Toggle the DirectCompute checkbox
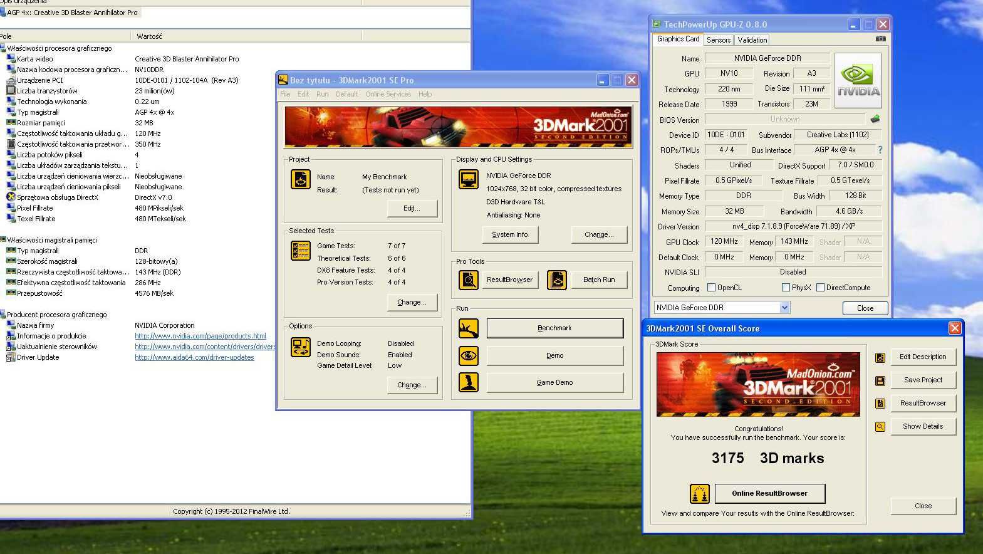 coord(820,288)
